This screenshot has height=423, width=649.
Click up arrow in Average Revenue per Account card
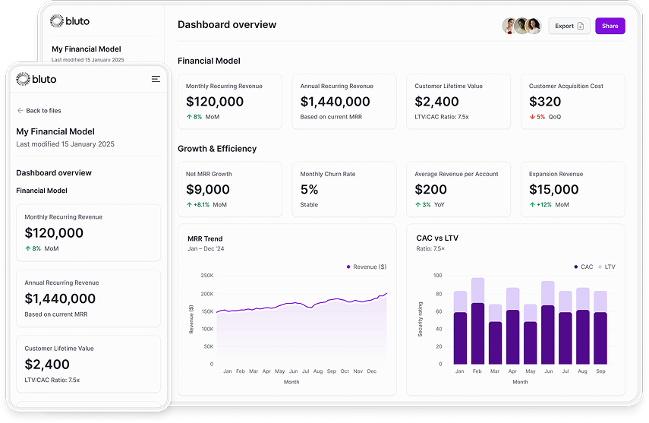[417, 205]
